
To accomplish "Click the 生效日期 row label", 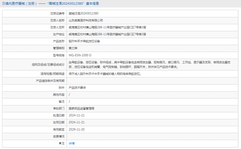I will tap(59, 122).
